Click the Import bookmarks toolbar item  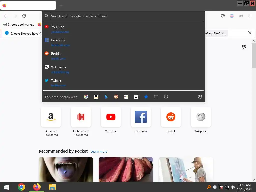(x=19, y=25)
